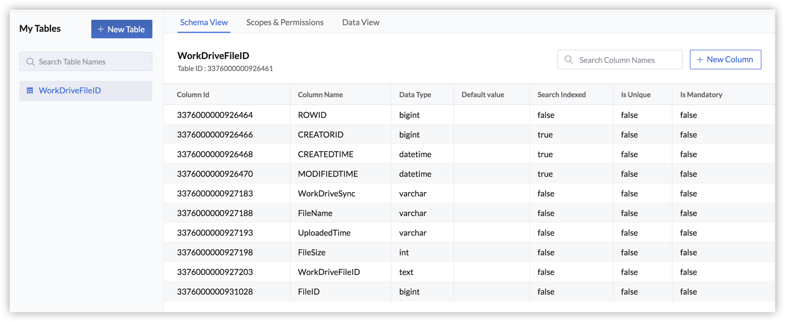Image resolution: width=785 pixels, height=322 pixels.
Task: Open the Scopes & Permissions tab
Action: coord(285,22)
